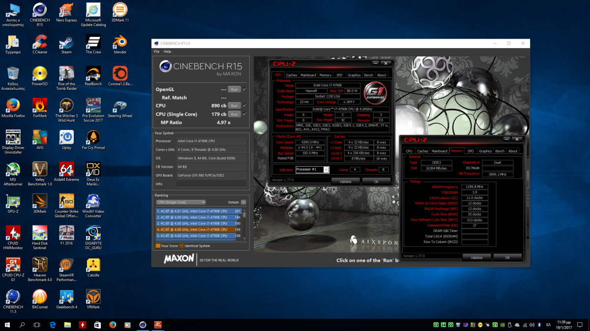Toggle the CPU (Single Core) test checkmark

245,114
